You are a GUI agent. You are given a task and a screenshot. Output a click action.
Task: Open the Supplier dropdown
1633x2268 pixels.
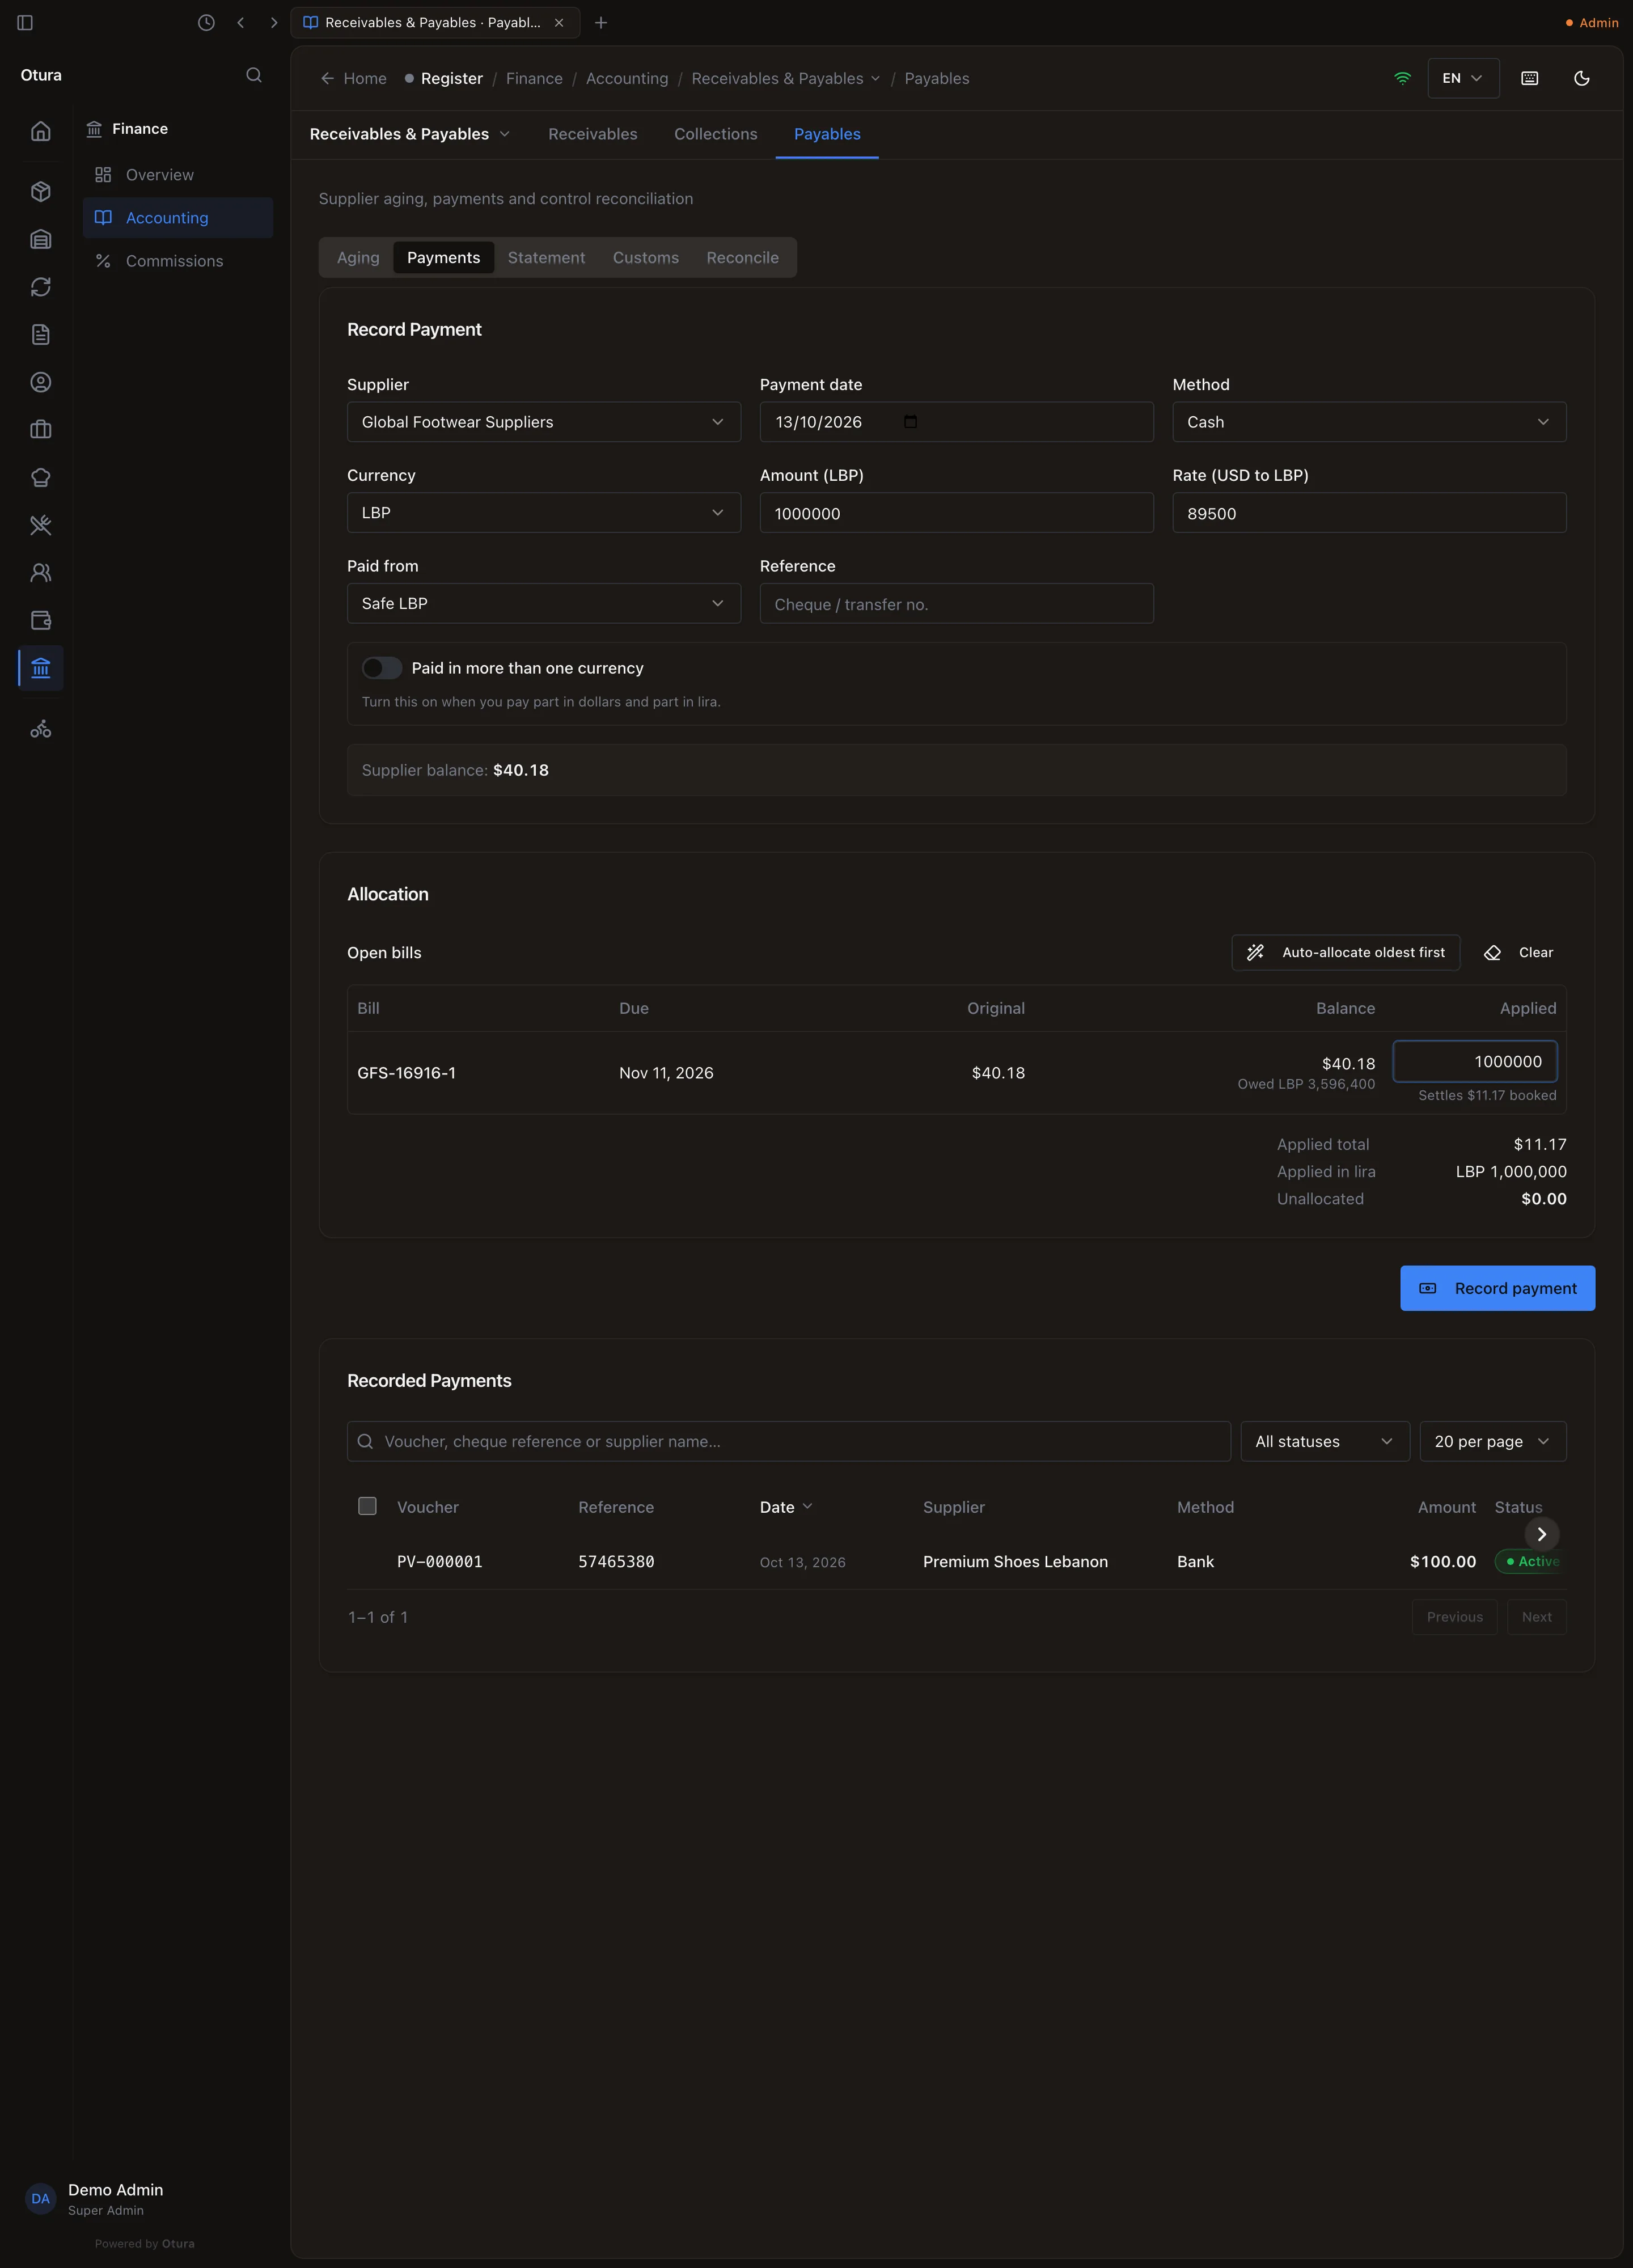click(544, 422)
